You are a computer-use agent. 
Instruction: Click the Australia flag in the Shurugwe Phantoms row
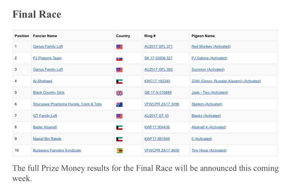(119, 104)
